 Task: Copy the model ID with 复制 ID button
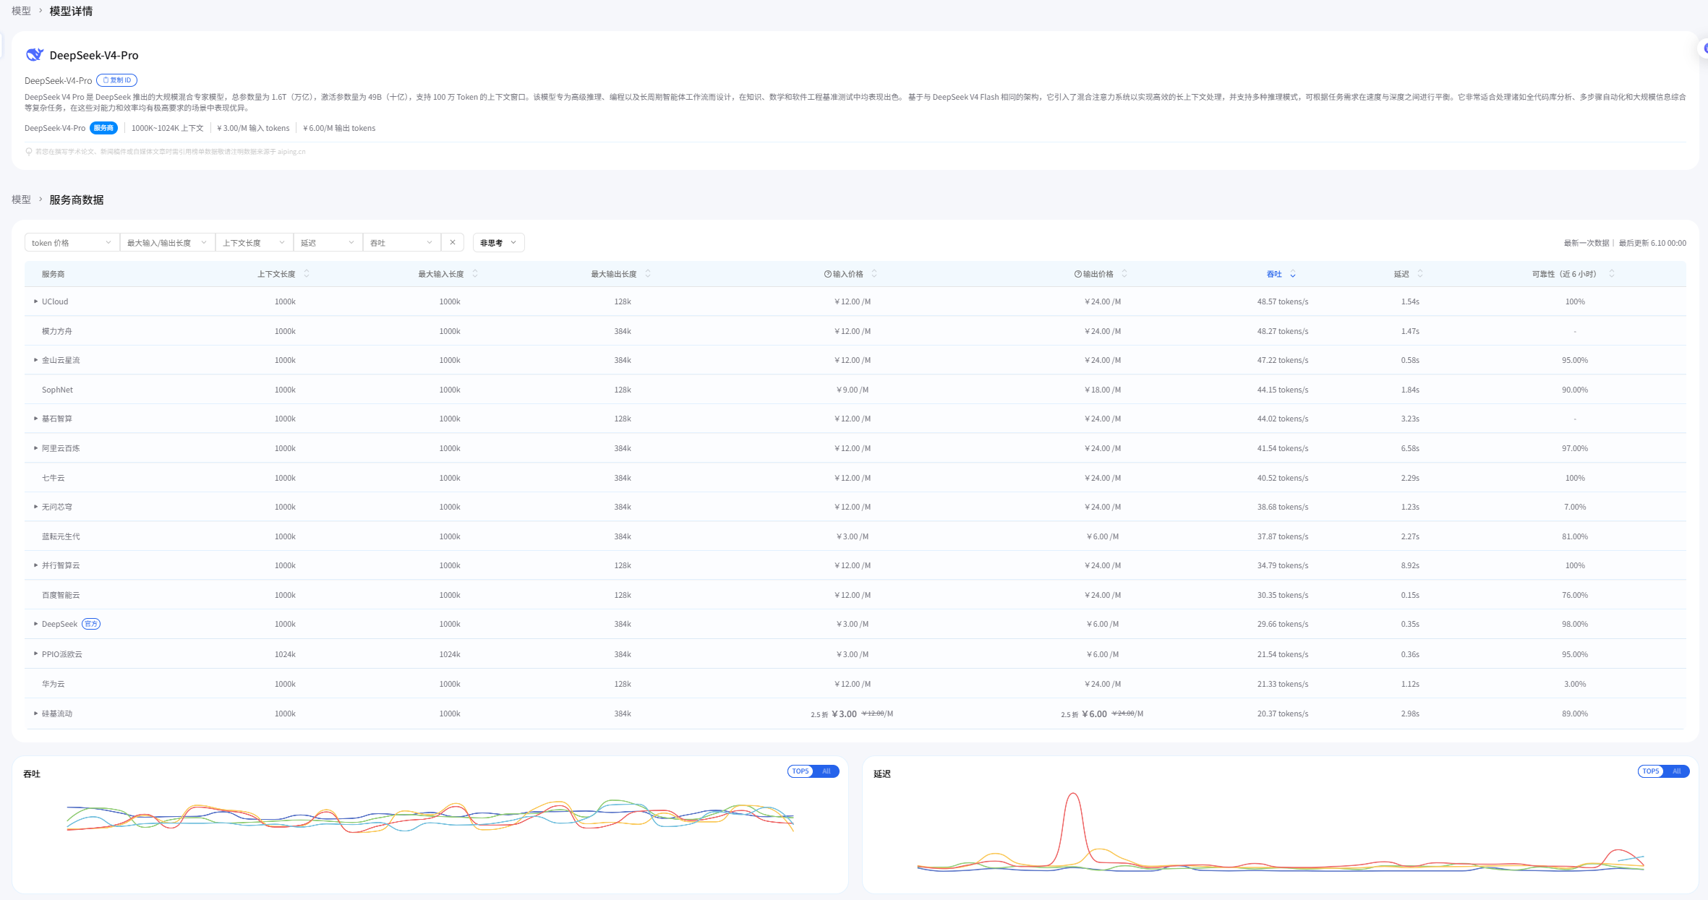116,80
